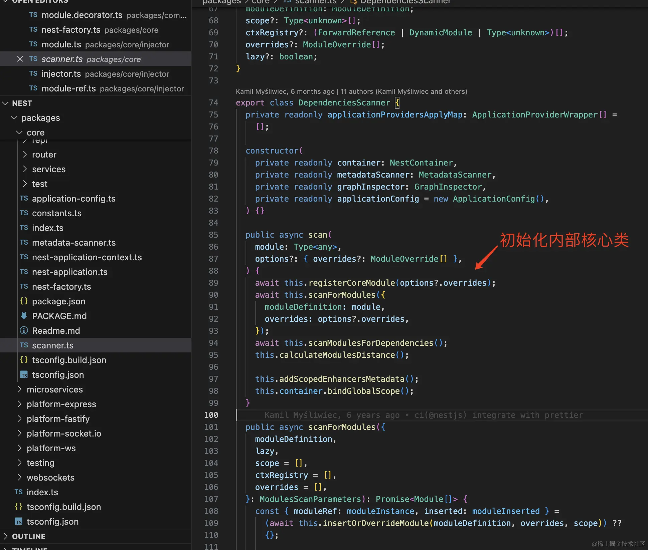Click line number 100 in gutter
The width and height of the screenshot is (648, 550).
point(211,415)
